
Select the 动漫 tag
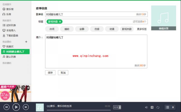[x=112, y=29]
